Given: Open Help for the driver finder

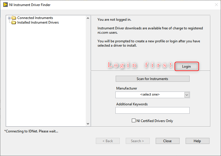Looking at the screenshot, I should tap(197, 141).
